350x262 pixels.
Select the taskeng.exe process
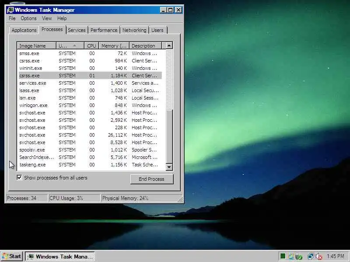pyautogui.click(x=90, y=165)
